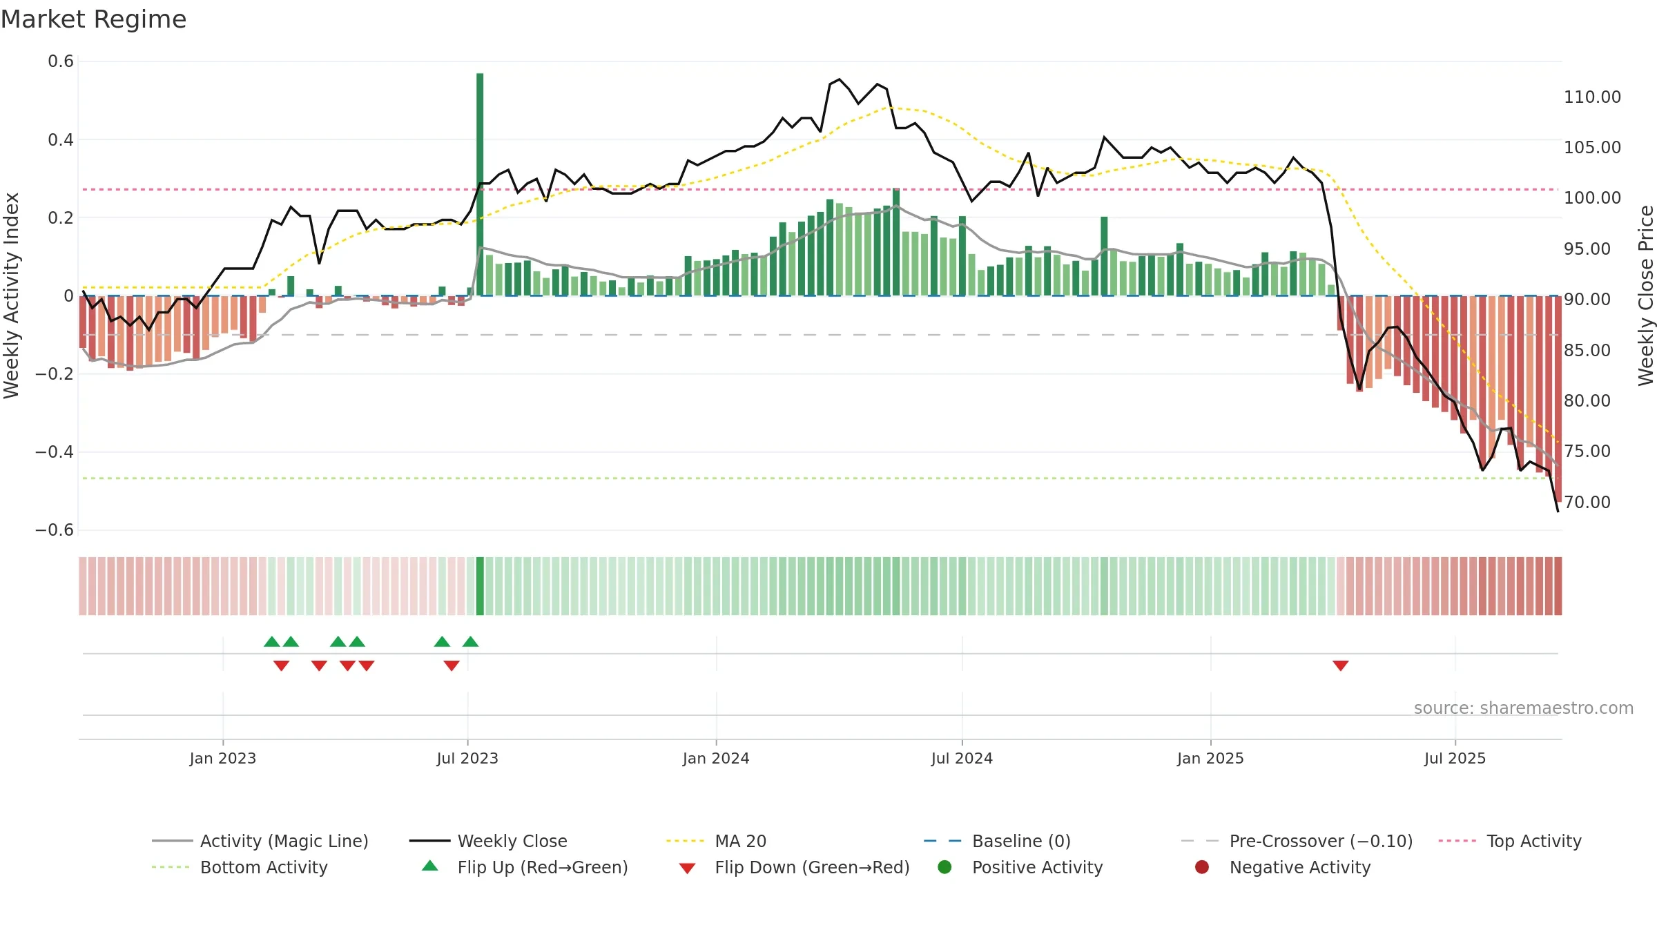Screen dimensions: 1657x932
Task: Click the −0.4 activity axis tick
Action: (x=55, y=452)
